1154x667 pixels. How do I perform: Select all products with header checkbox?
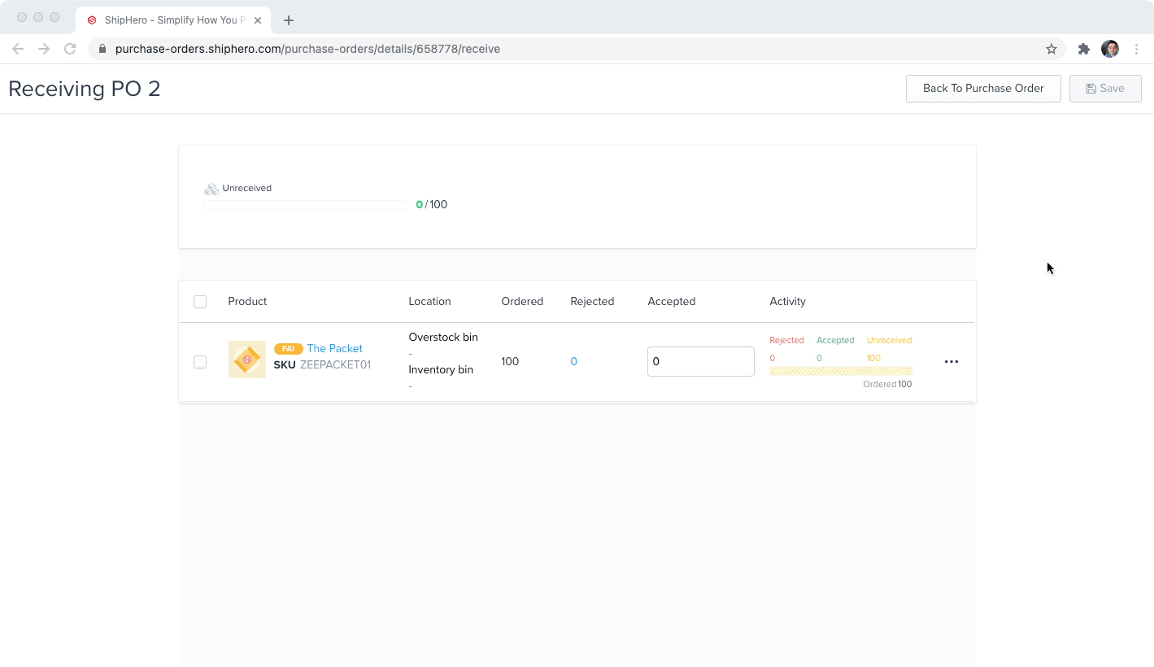point(200,302)
